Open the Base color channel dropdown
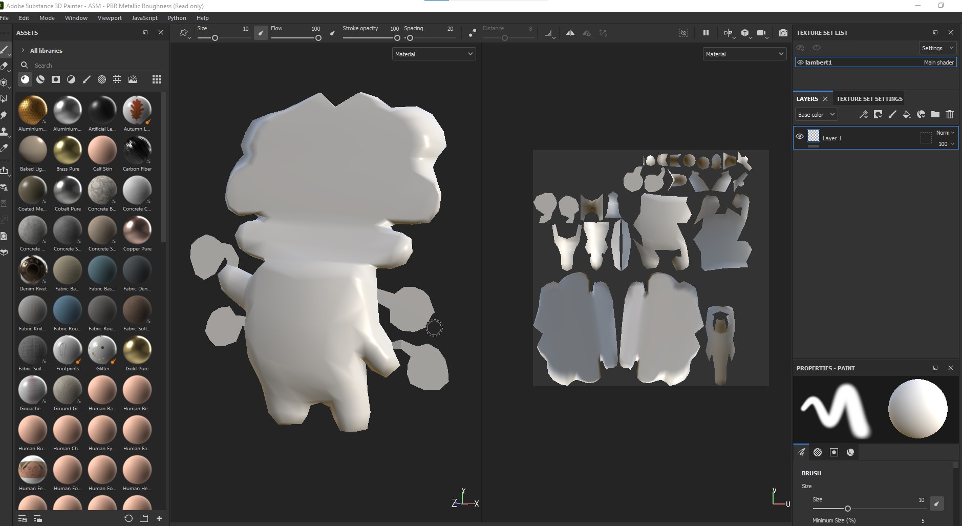The height and width of the screenshot is (526, 962). point(816,115)
